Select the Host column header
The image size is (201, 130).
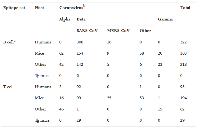pos(39,8)
